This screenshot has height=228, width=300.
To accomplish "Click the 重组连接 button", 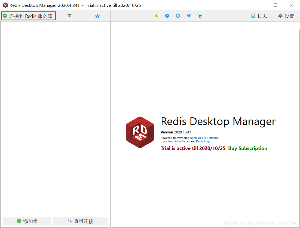I will pyautogui.click(x=80, y=221).
